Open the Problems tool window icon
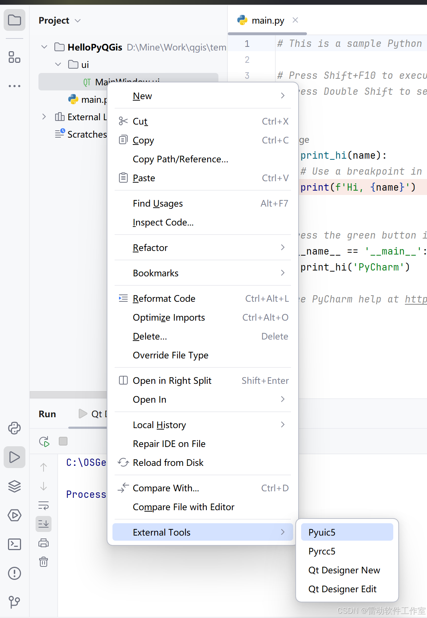The width and height of the screenshot is (427, 618). [x=15, y=573]
